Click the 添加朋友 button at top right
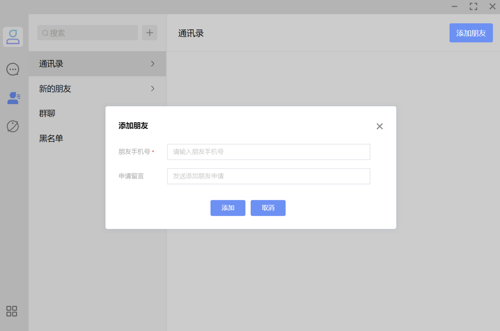 [471, 32]
